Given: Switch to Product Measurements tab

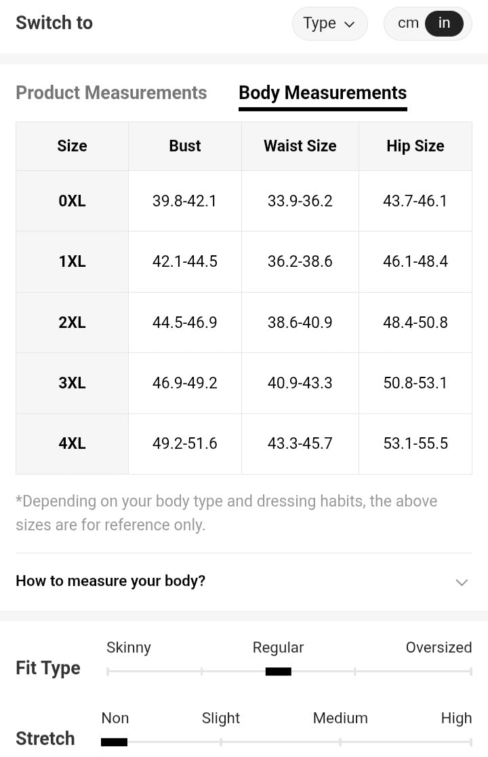Looking at the screenshot, I should tap(111, 93).
